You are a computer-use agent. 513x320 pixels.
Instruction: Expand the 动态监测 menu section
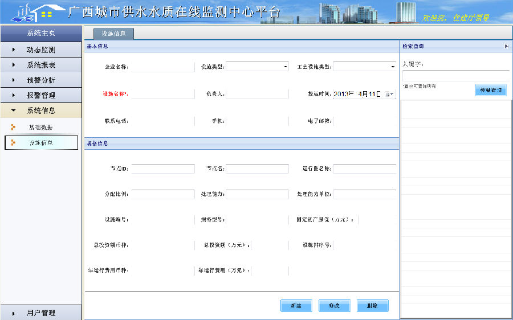[40, 50]
